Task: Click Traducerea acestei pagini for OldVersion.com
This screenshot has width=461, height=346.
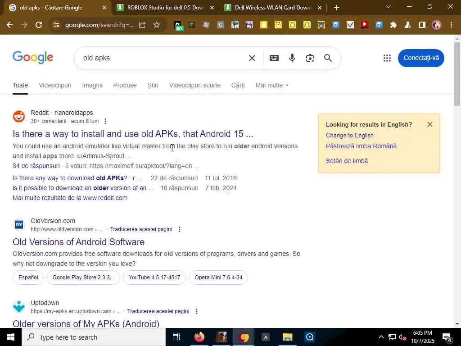Action: (141, 229)
